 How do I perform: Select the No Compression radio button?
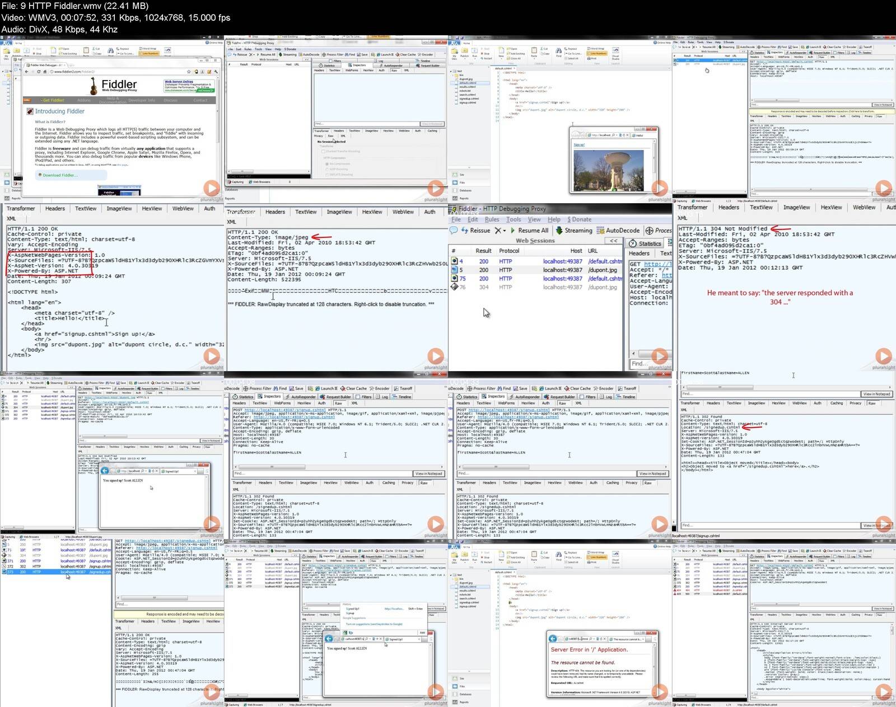327,163
